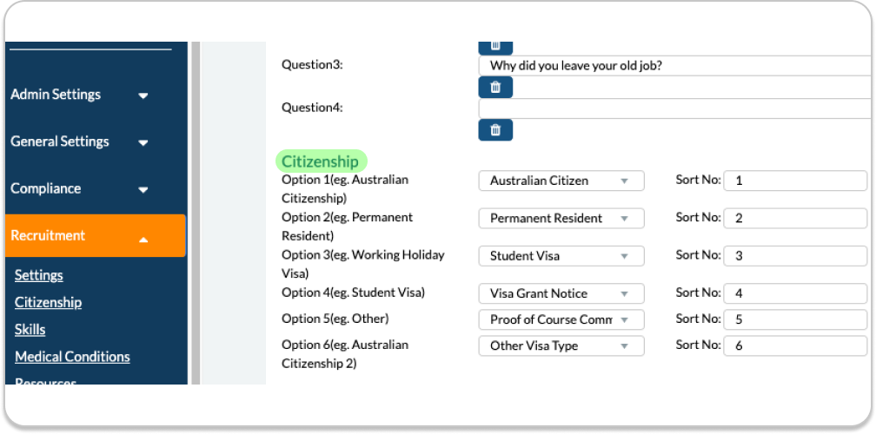Click the trash icon below Question3 field
This screenshot has width=876, height=434.
tap(495, 87)
